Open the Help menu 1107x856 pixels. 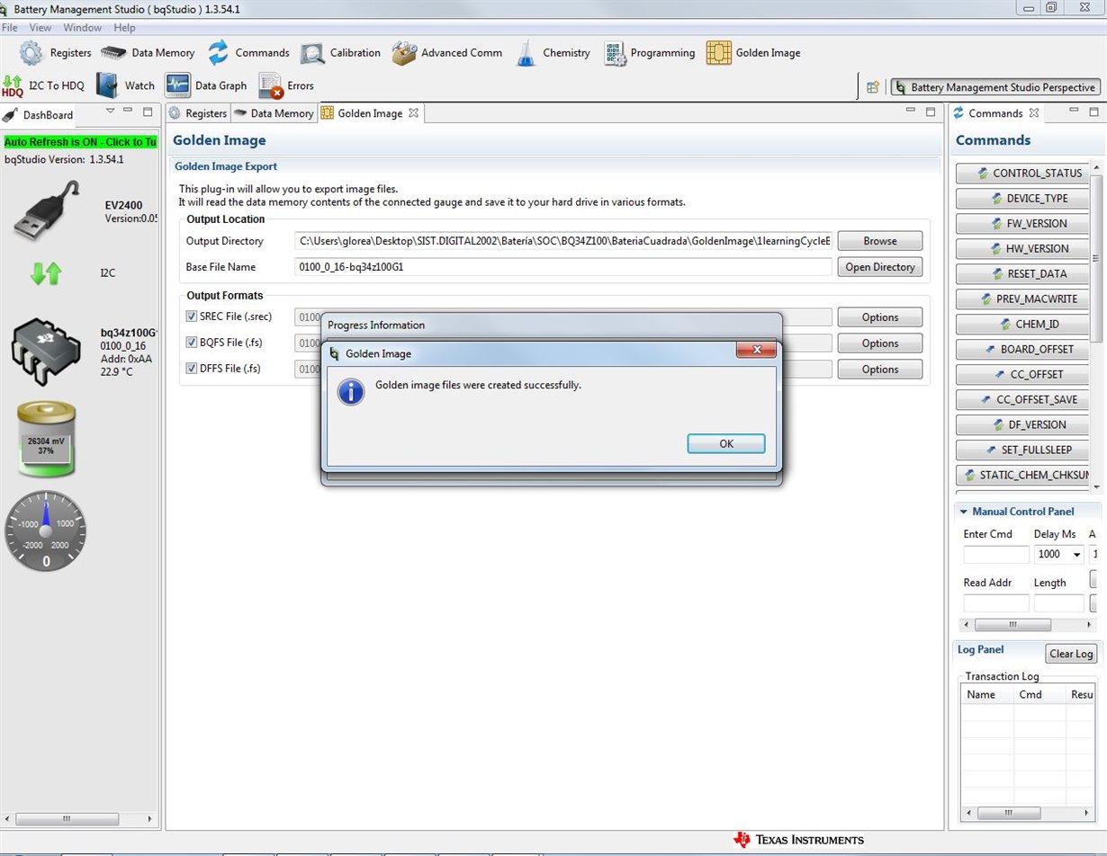[124, 28]
